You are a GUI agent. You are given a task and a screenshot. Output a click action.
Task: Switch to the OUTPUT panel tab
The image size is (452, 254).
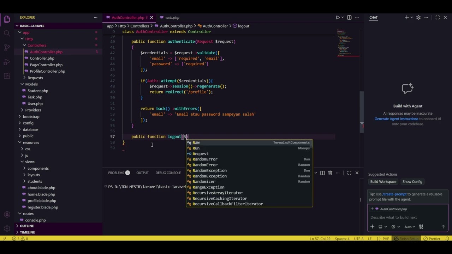pyautogui.click(x=142, y=173)
